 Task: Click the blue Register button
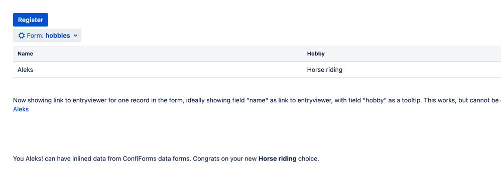[30, 20]
